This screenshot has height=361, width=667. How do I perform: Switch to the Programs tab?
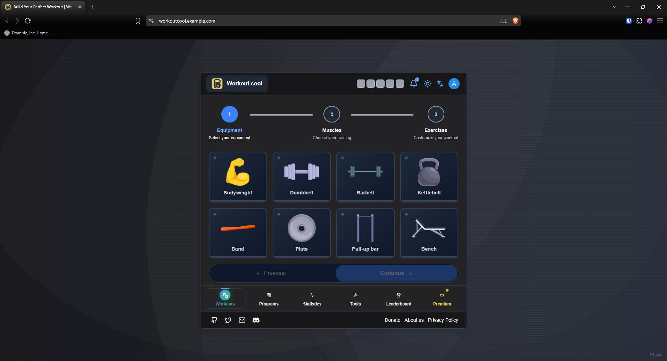click(x=269, y=299)
